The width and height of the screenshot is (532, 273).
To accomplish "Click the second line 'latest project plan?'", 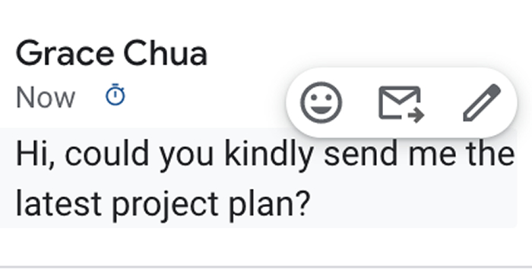I will [163, 205].
